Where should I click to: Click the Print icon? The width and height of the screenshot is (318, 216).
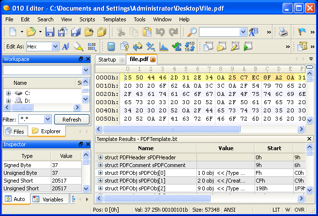(283, 32)
